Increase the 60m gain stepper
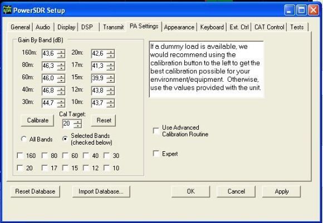The width and height of the screenshot is (323, 223). [61, 76]
